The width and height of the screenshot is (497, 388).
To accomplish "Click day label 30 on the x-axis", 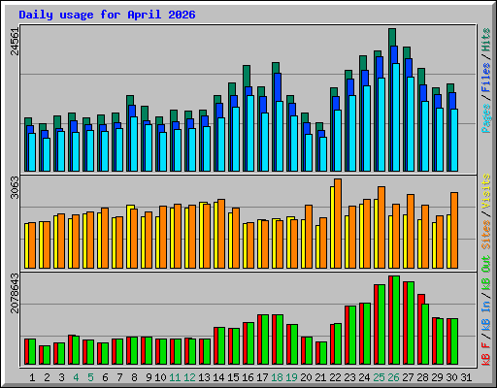I will 451,377.
